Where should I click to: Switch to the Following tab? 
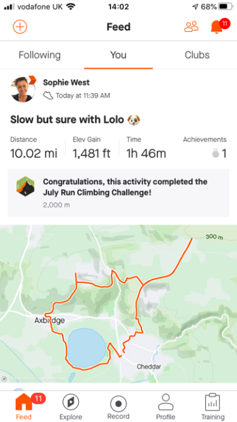pos(39,55)
